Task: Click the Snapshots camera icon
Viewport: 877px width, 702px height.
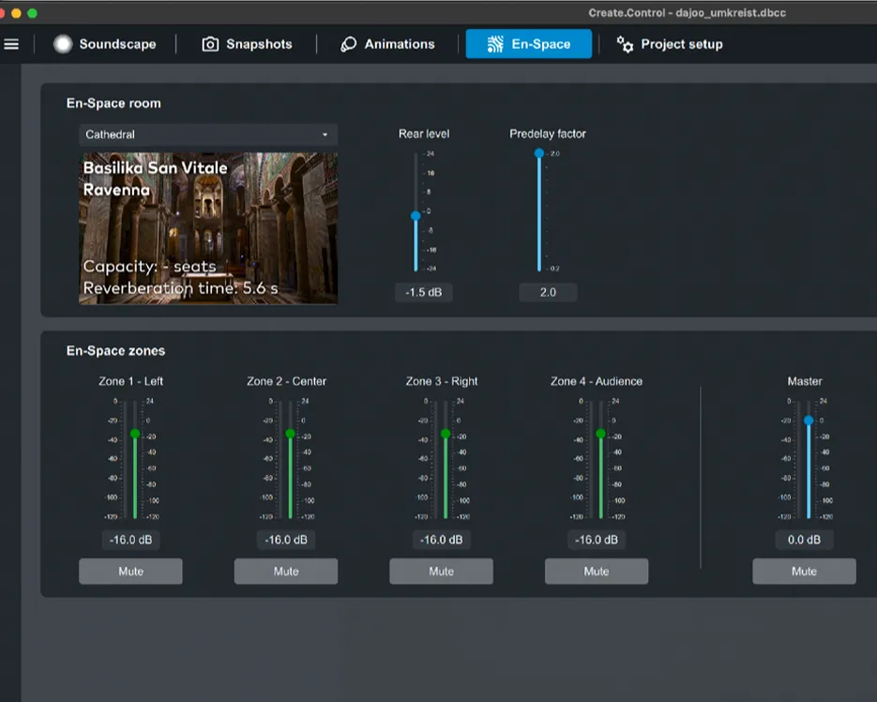Action: (x=210, y=44)
